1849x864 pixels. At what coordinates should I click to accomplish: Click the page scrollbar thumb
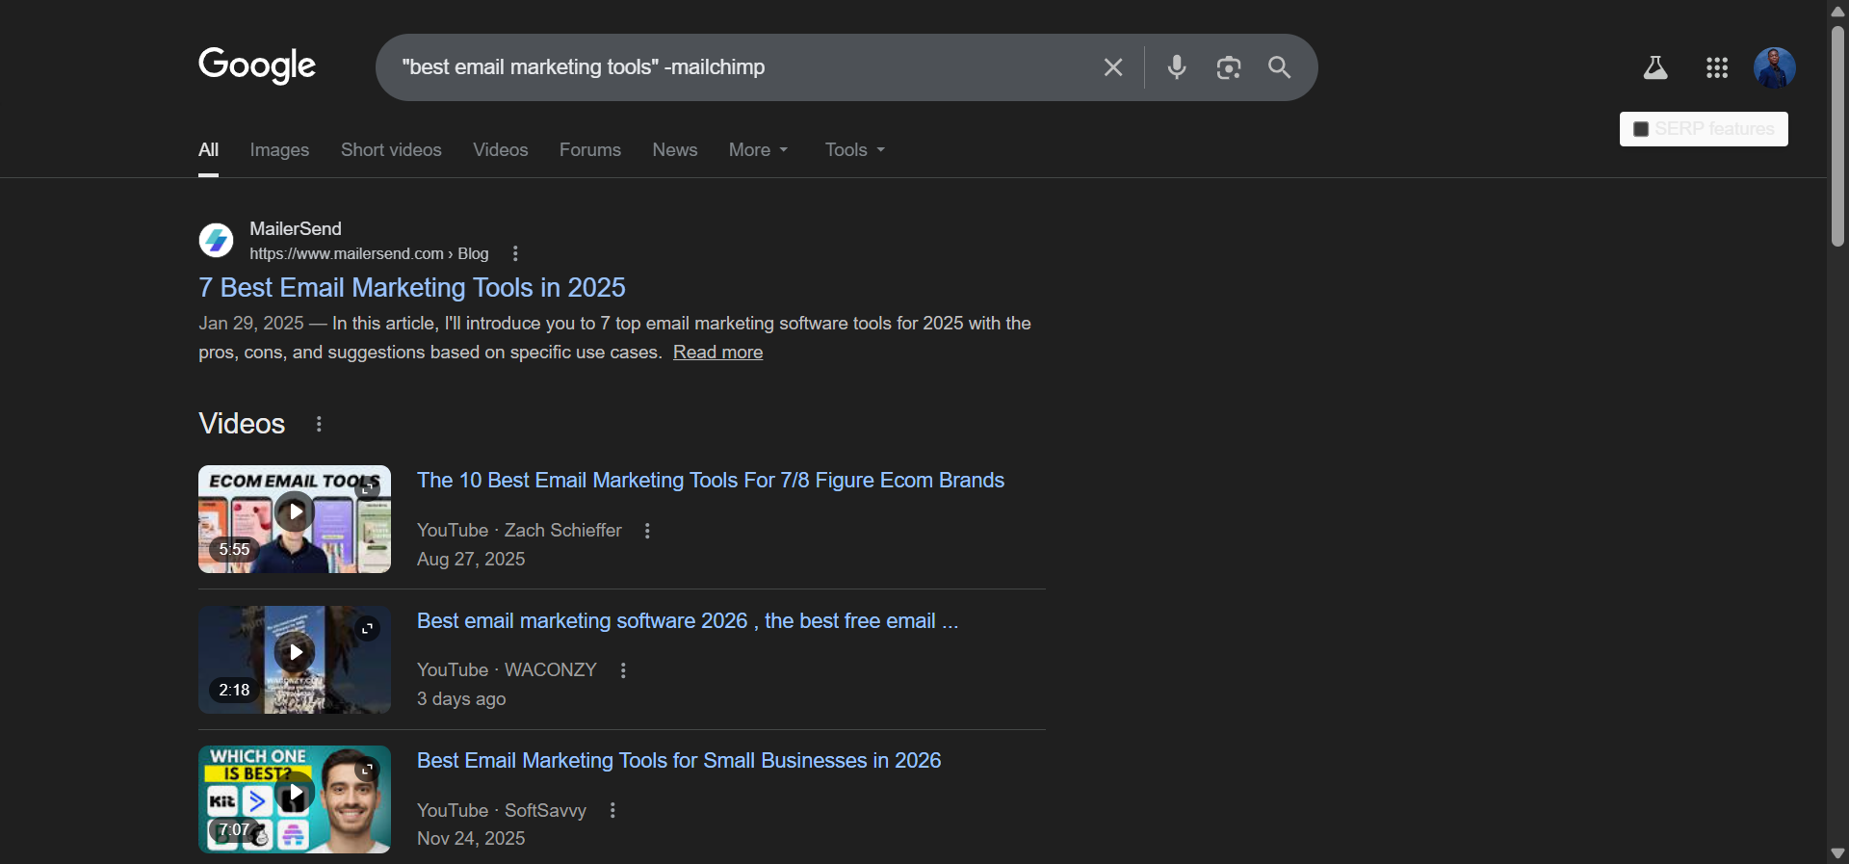[x=1837, y=135]
